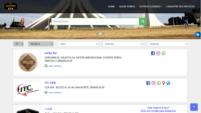Open Dallas Bar WhatsApp icon
Screen dimensions: 201x113
(163, 53)
